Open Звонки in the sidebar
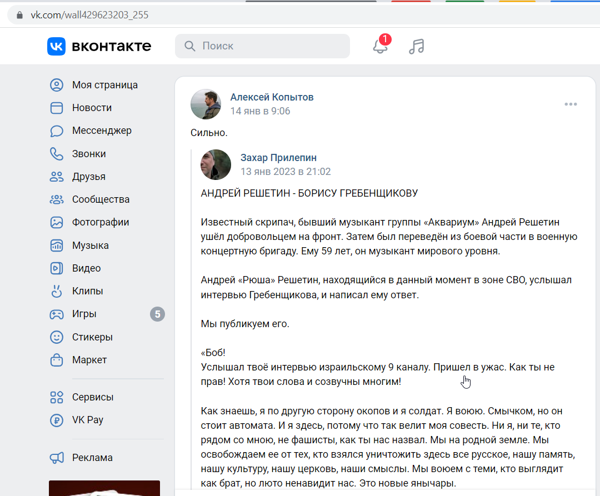Image resolution: width=600 pixels, height=496 pixels. click(89, 154)
